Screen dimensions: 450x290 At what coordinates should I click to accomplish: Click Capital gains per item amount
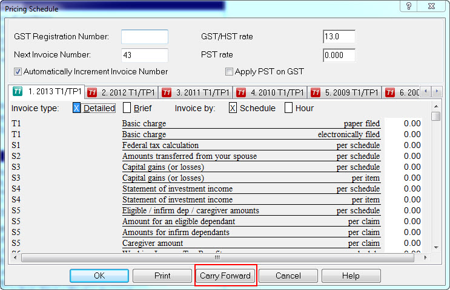pos(403,178)
